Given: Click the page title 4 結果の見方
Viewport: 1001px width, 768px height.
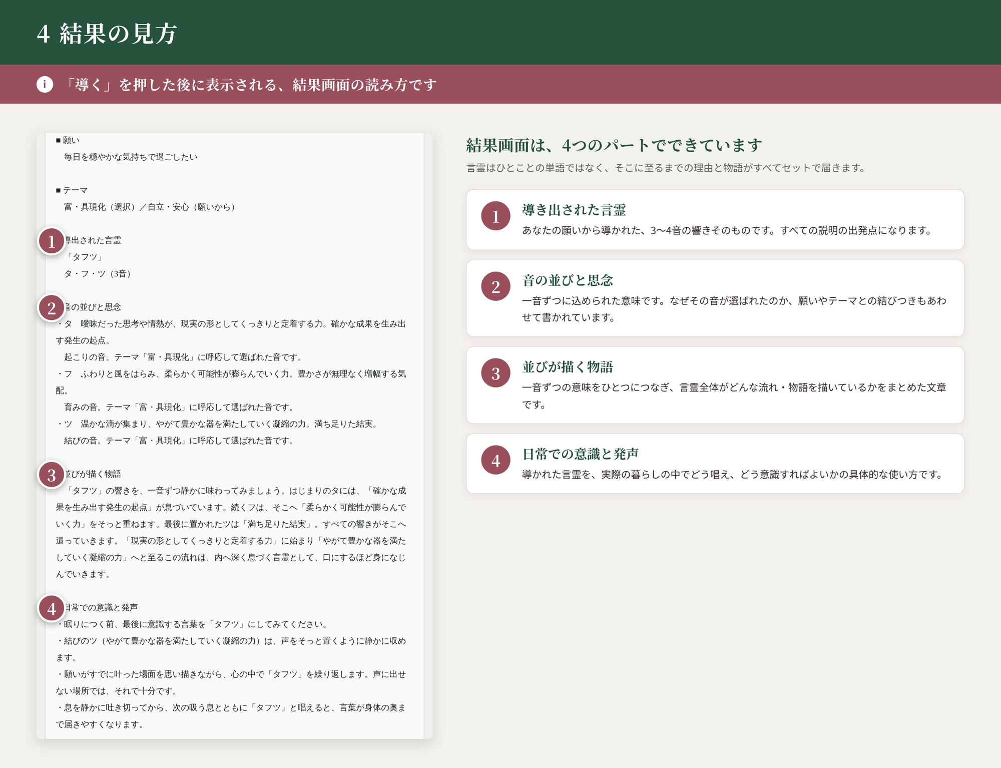Looking at the screenshot, I should [107, 34].
